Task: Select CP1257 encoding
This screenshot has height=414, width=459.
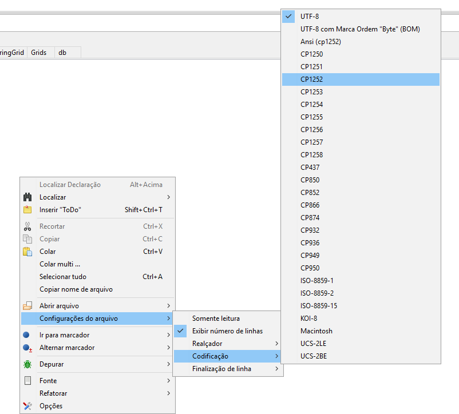Action: tap(361, 142)
